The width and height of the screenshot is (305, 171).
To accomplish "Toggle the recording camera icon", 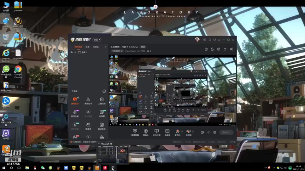I will [202, 132].
